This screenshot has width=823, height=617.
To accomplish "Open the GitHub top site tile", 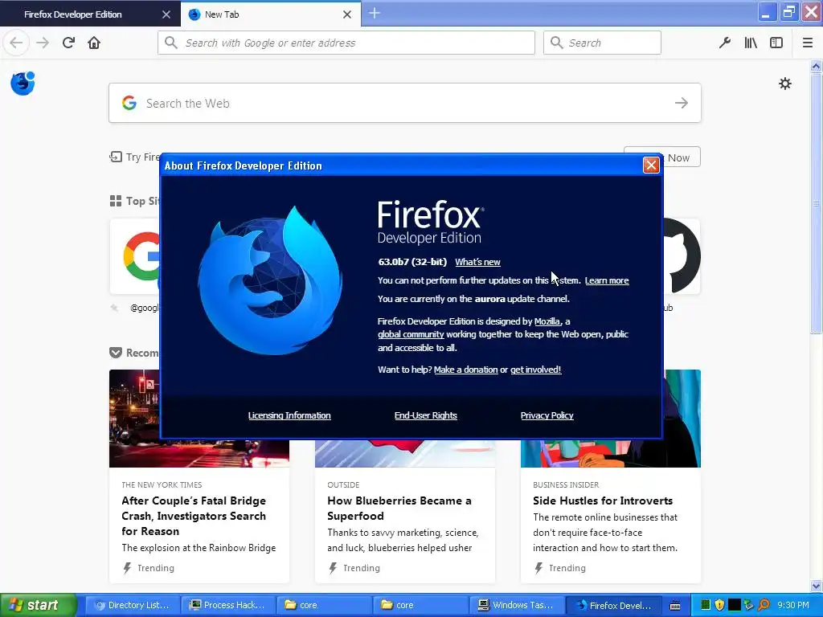I will point(682,256).
